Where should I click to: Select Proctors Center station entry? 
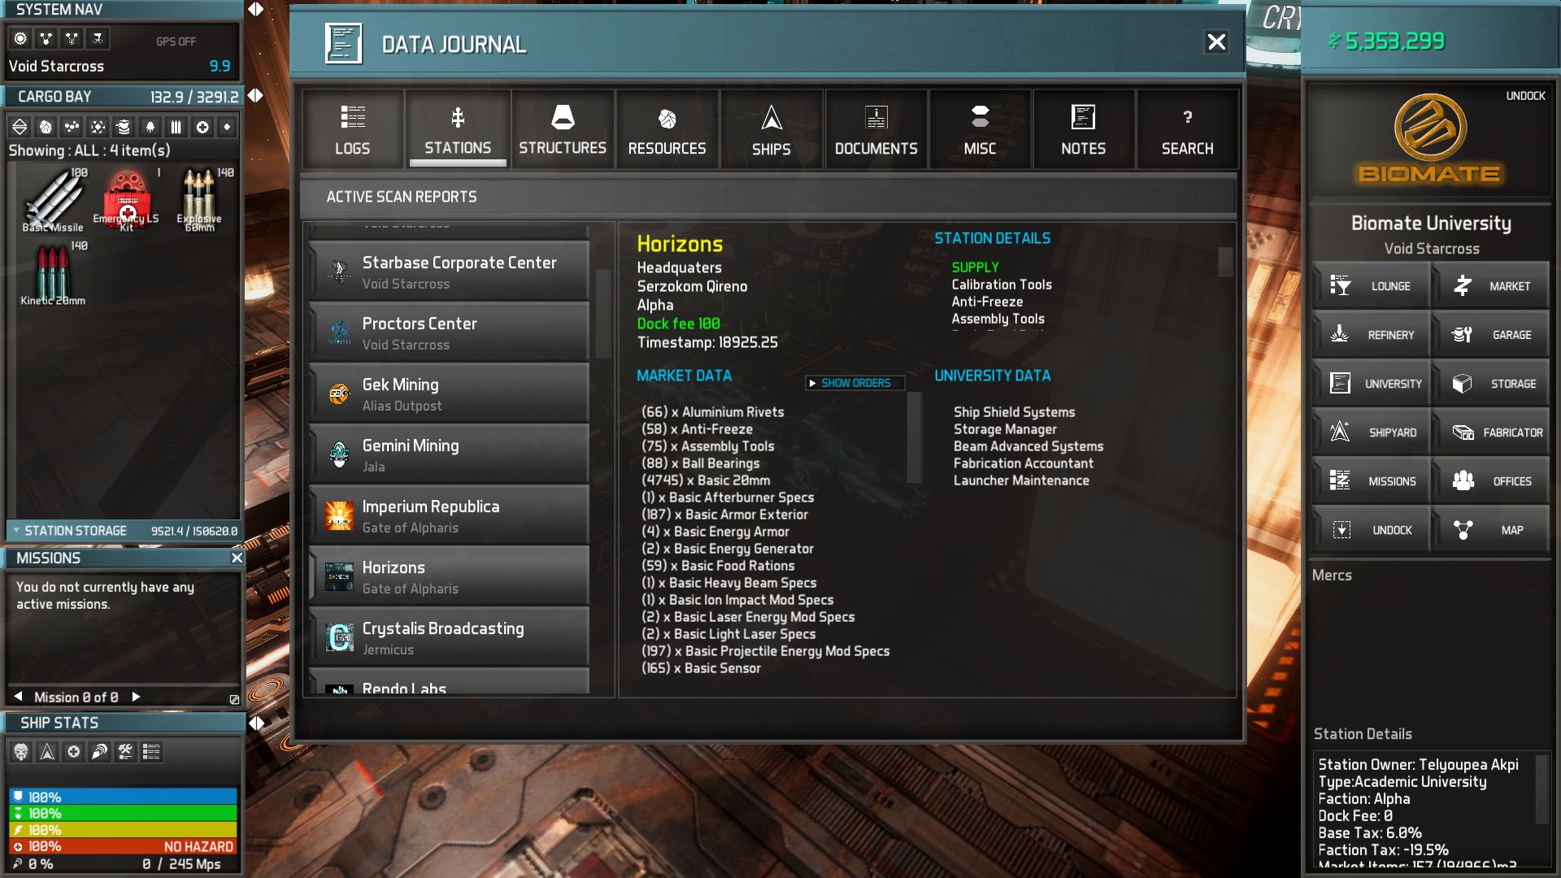point(449,332)
